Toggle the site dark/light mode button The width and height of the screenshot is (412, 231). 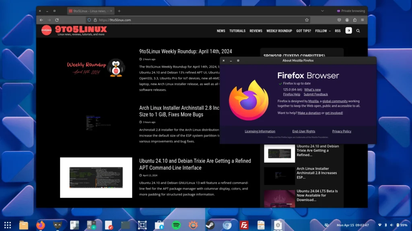click(348, 30)
